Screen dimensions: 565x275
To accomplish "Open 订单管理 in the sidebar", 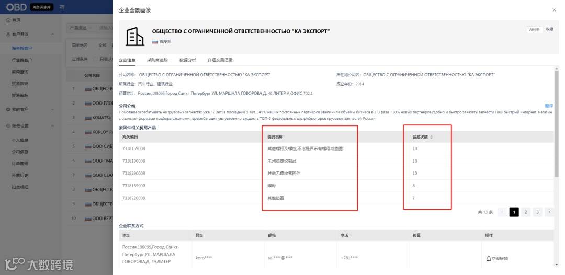I will tap(20, 164).
